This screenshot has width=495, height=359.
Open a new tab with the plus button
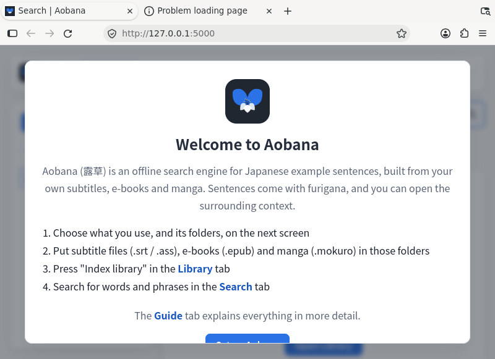coord(288,11)
